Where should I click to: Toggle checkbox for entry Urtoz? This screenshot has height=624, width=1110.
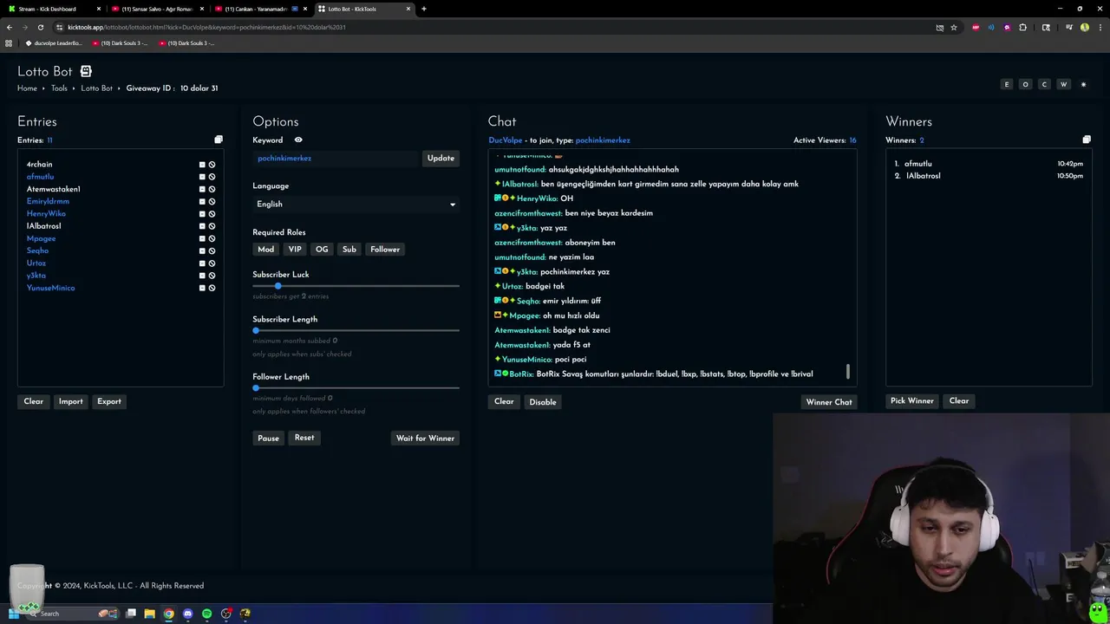point(202,263)
